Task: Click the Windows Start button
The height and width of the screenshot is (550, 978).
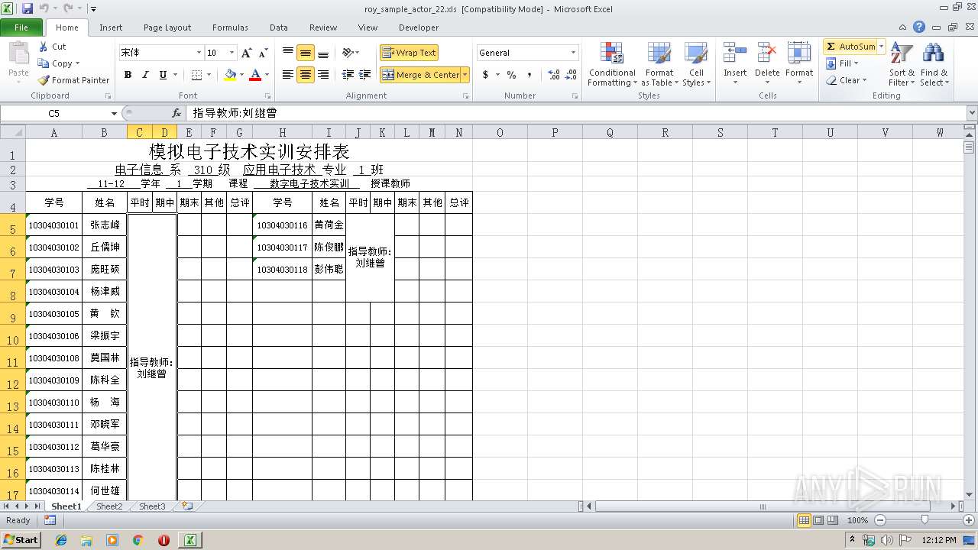Action: pos(21,539)
